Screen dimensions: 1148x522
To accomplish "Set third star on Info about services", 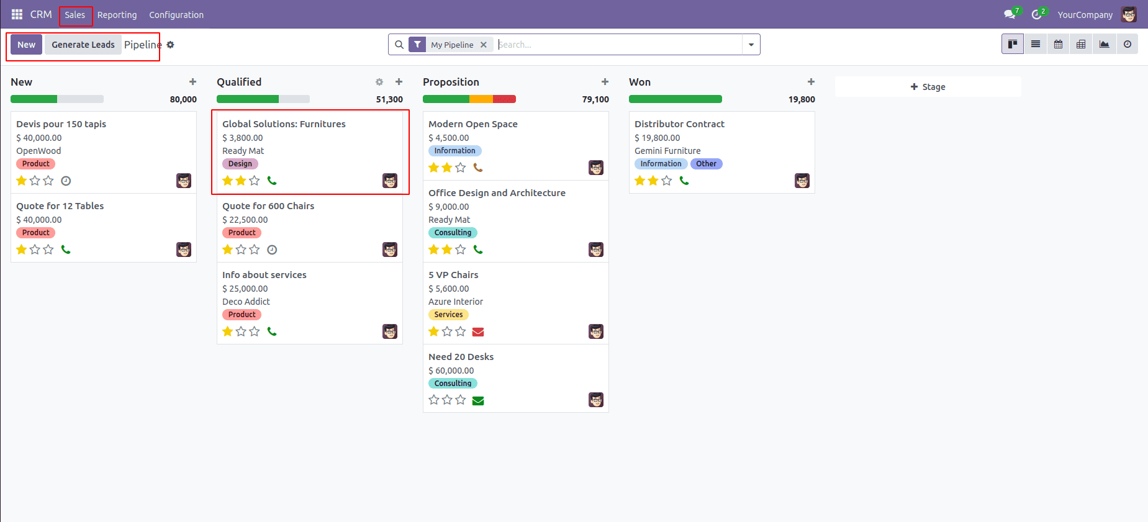I will pos(255,331).
